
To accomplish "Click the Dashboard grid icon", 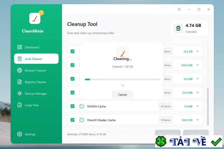I will coord(20,47).
